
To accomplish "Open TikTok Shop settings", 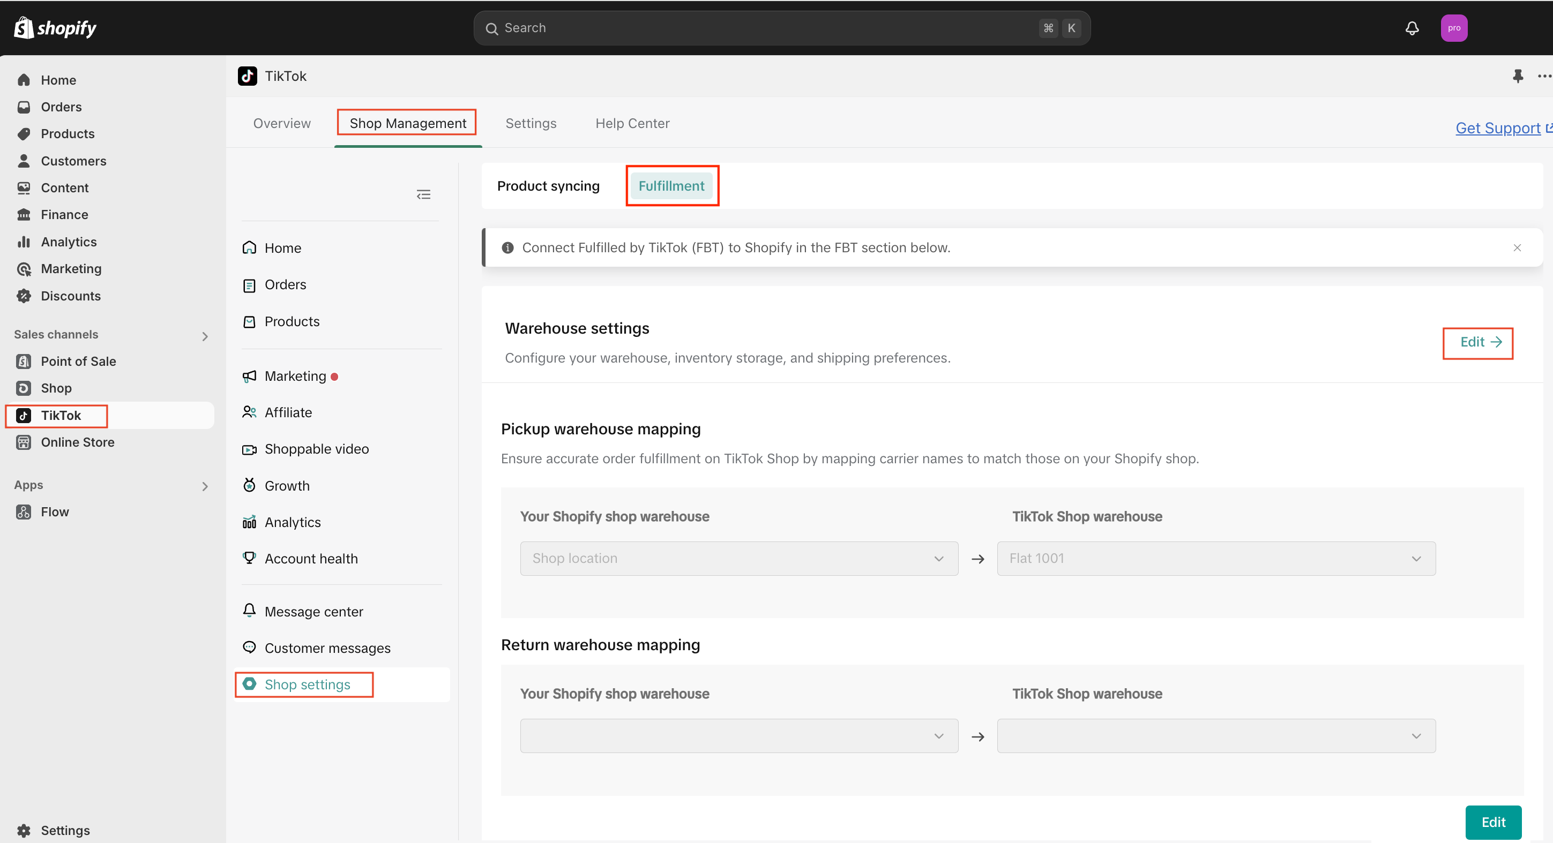I will (342, 684).
